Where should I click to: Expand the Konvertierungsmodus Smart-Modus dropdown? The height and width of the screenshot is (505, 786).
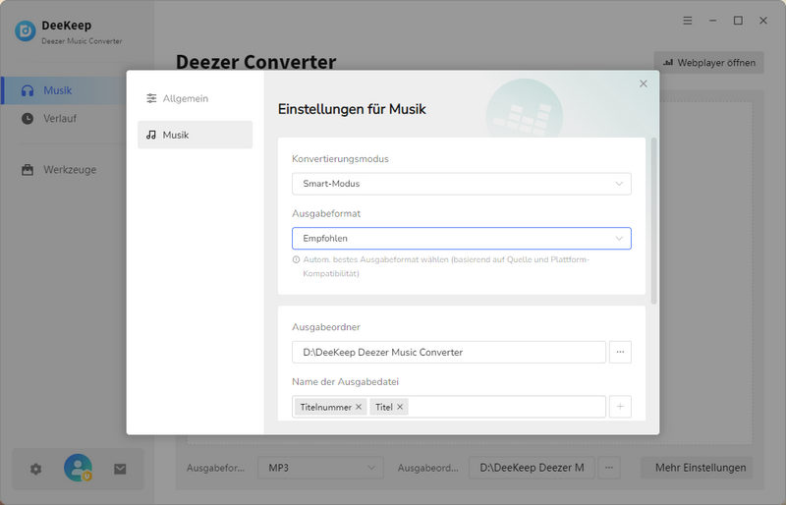tap(461, 184)
